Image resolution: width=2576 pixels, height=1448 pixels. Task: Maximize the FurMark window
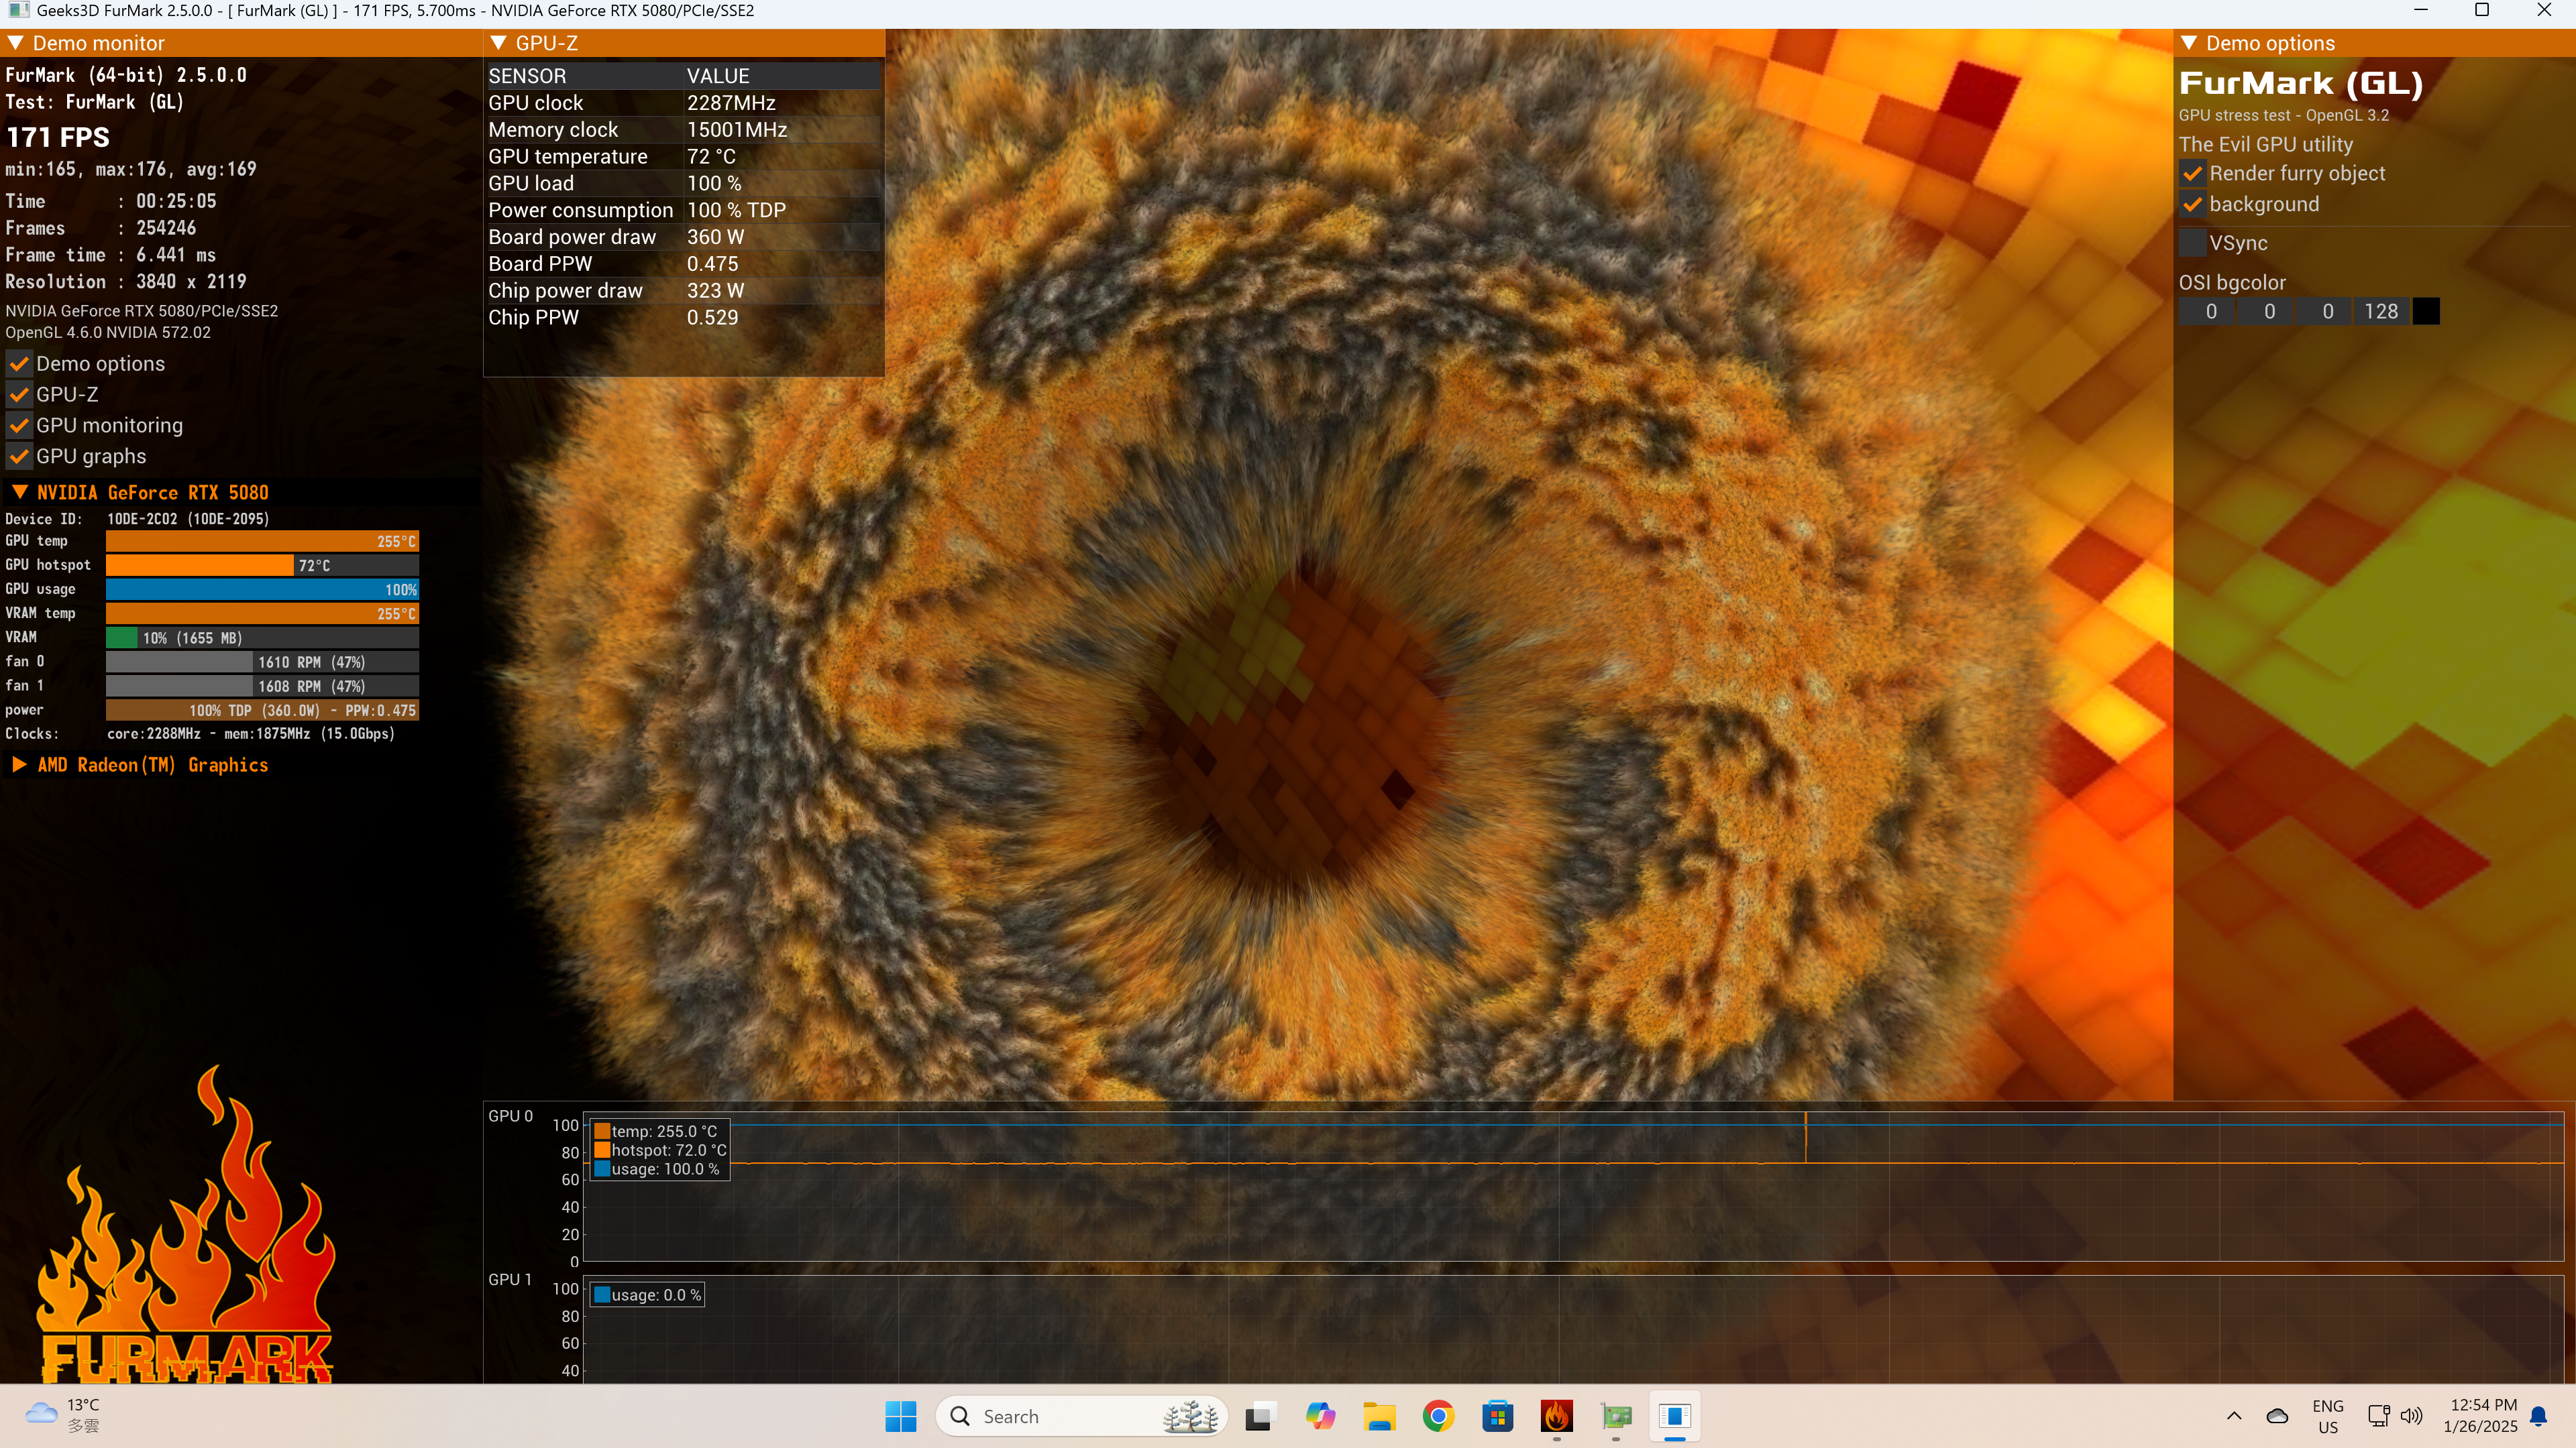pos(2482,11)
